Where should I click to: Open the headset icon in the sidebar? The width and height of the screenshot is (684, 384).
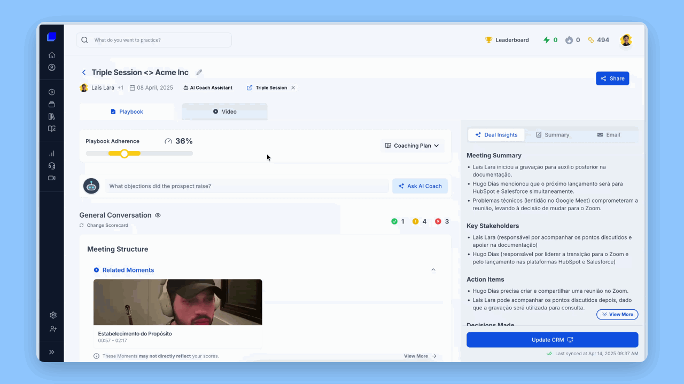(x=52, y=166)
